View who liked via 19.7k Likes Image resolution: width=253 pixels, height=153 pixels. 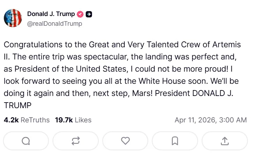(73, 120)
